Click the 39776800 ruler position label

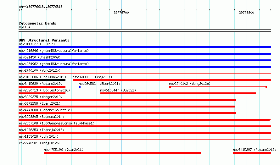tap(246, 13)
